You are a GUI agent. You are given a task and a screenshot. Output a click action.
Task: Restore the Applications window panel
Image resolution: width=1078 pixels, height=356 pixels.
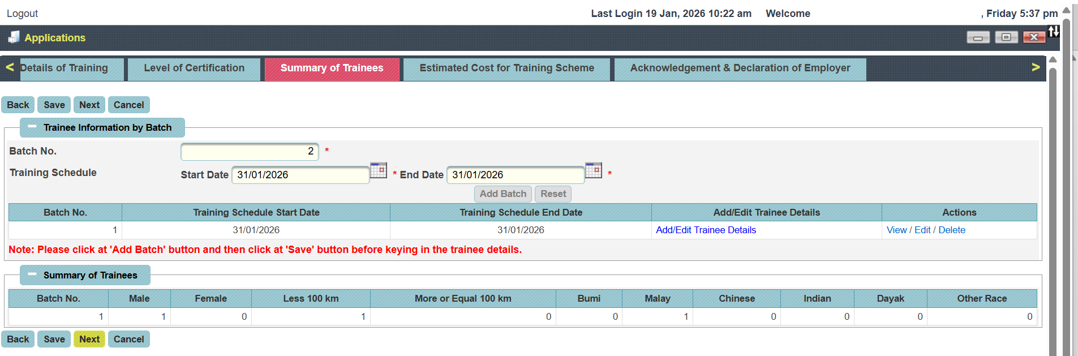pyautogui.click(x=1006, y=37)
